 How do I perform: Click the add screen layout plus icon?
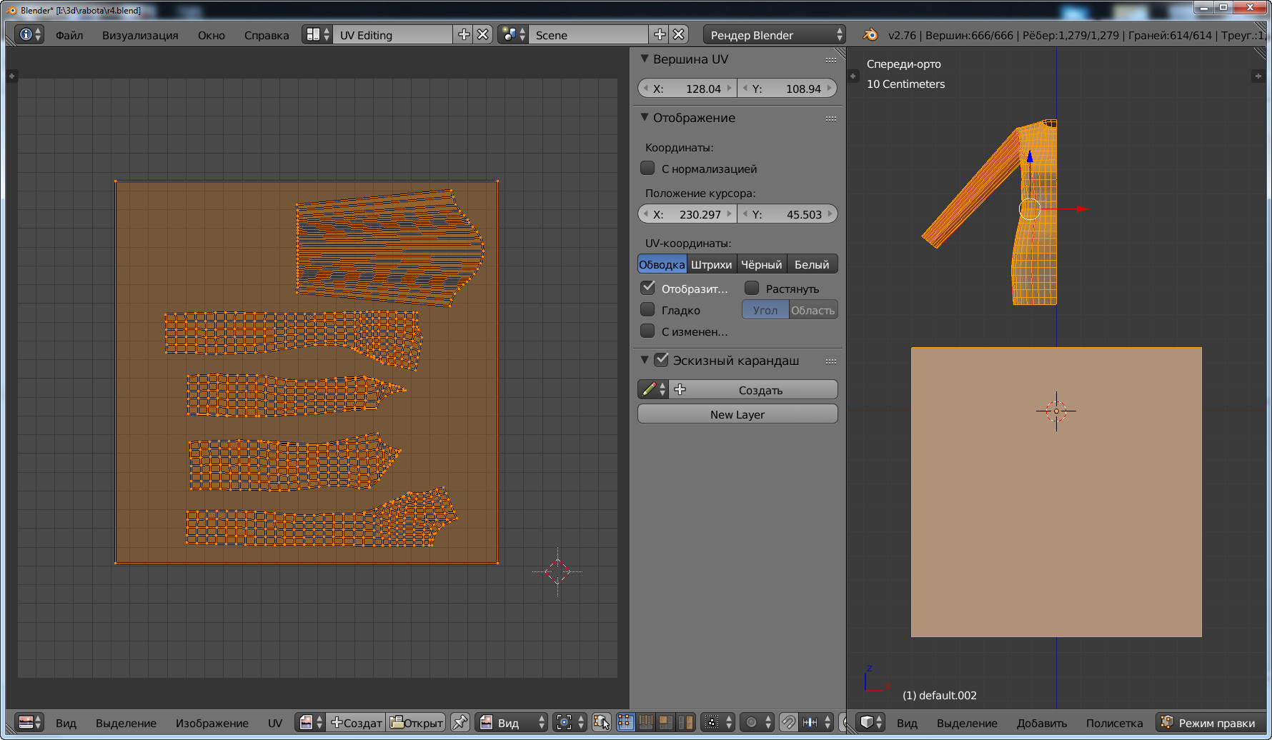click(464, 34)
